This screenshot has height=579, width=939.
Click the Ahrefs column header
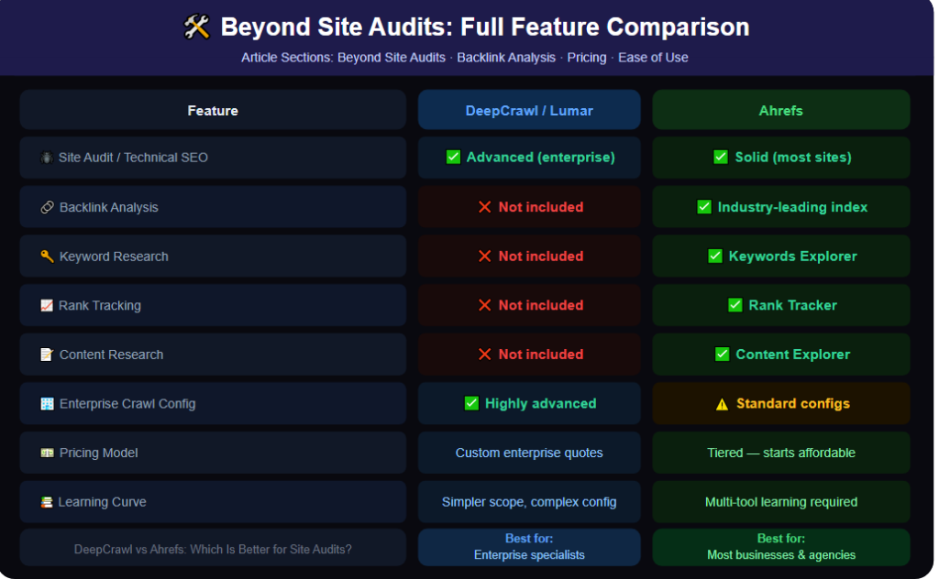pyautogui.click(x=781, y=110)
